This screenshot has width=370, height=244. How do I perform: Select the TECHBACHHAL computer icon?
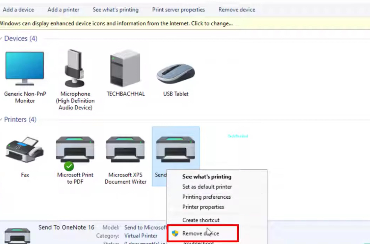pos(125,68)
